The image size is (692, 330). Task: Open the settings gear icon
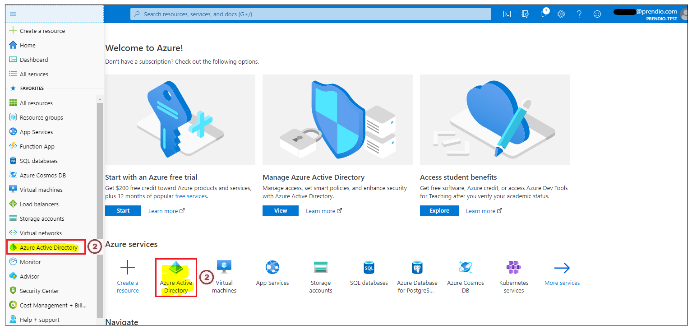(561, 14)
